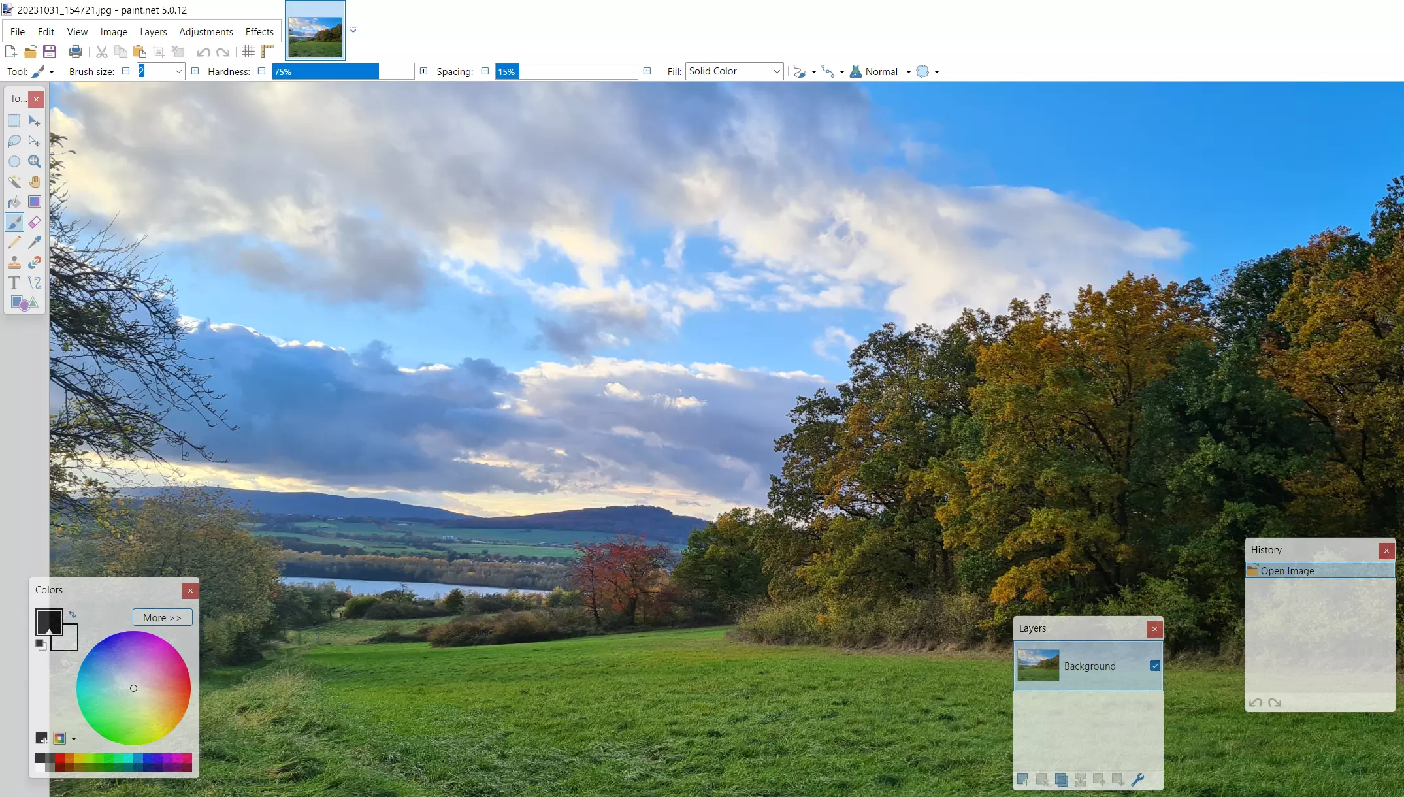This screenshot has width=1404, height=797.
Task: Select the Zoom tool
Action: 34,161
